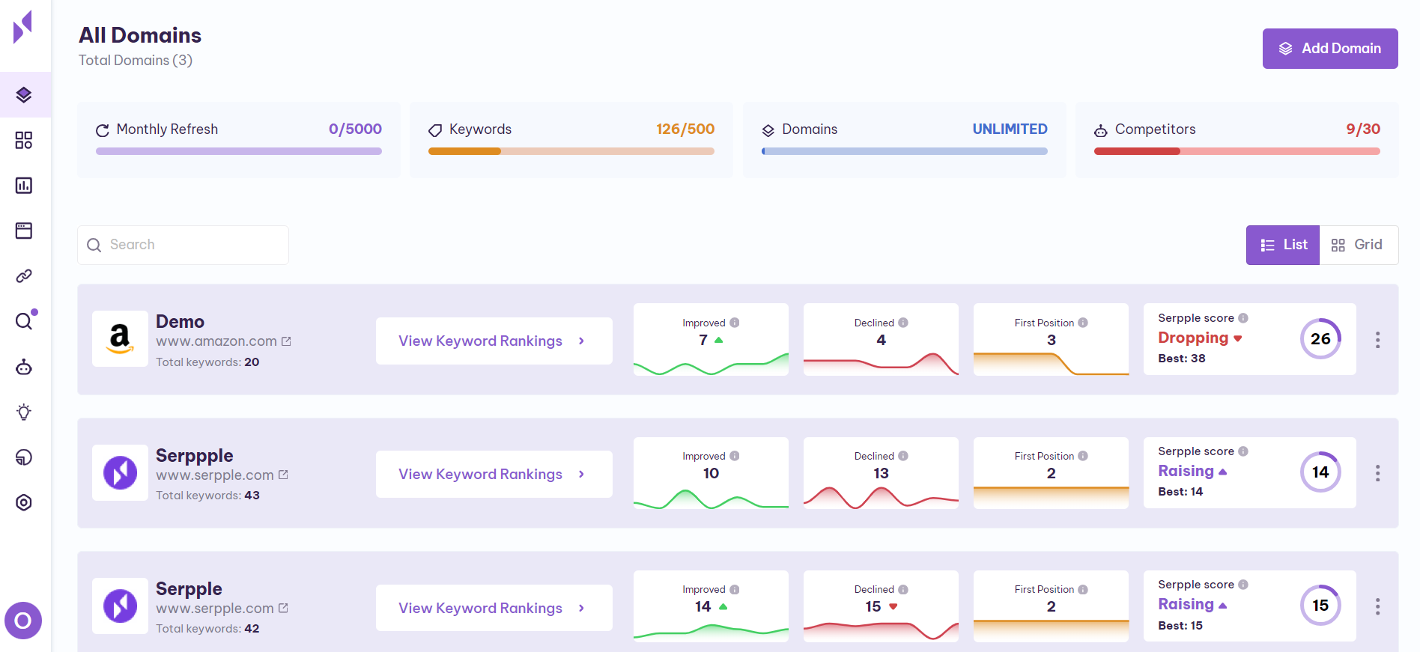Click the info icon next to Declined in the Serppple row
The height and width of the screenshot is (652, 1420).
(x=903, y=456)
